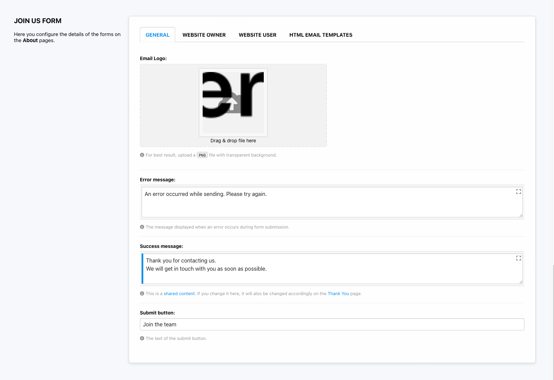Follow the 'Thank You' page link

(338, 294)
